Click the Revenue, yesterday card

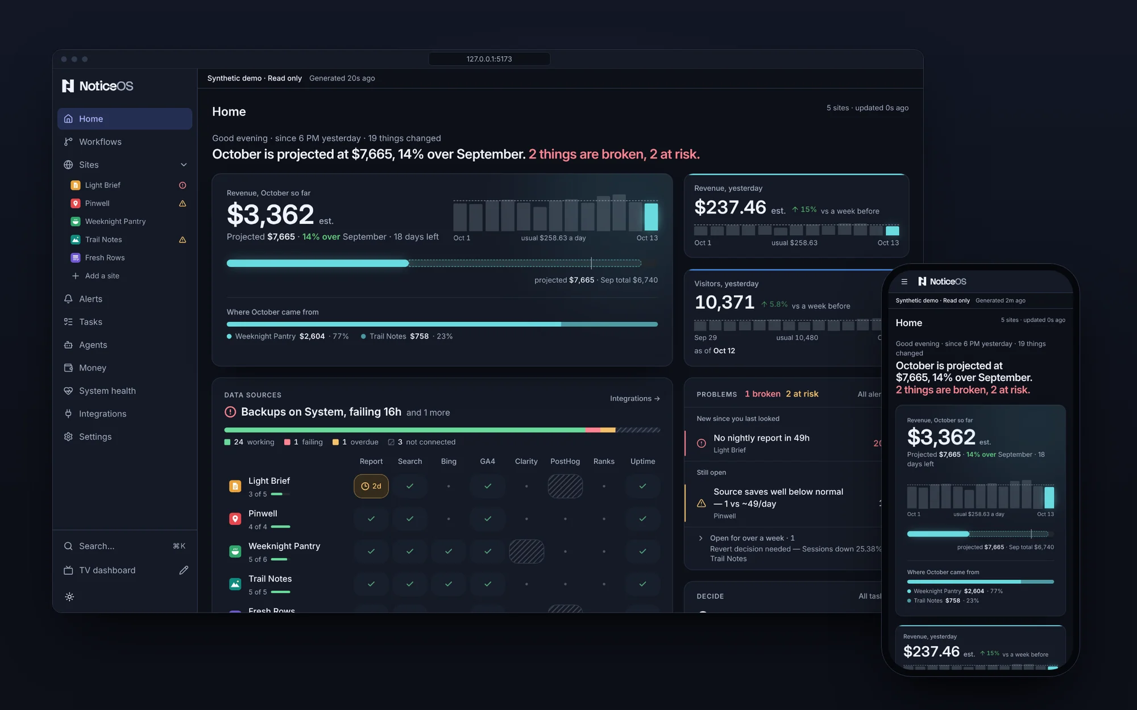click(796, 216)
